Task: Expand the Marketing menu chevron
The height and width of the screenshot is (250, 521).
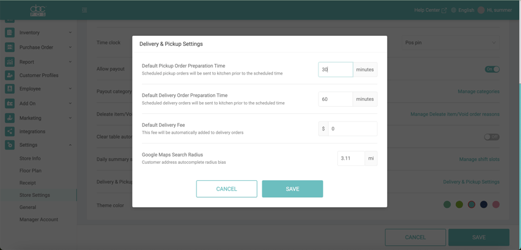Action: 70,118
